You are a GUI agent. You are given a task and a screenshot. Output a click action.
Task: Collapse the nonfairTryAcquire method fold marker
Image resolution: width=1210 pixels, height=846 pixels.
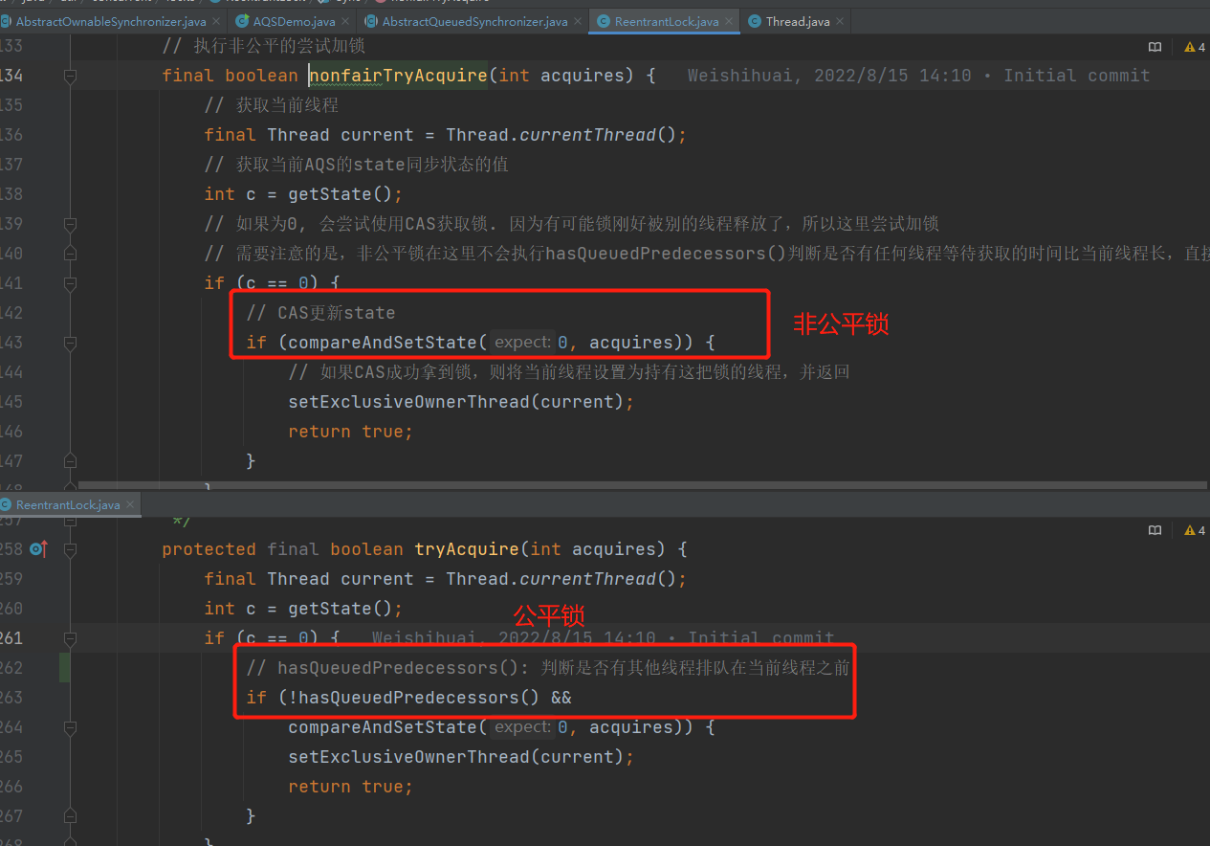pyautogui.click(x=70, y=76)
